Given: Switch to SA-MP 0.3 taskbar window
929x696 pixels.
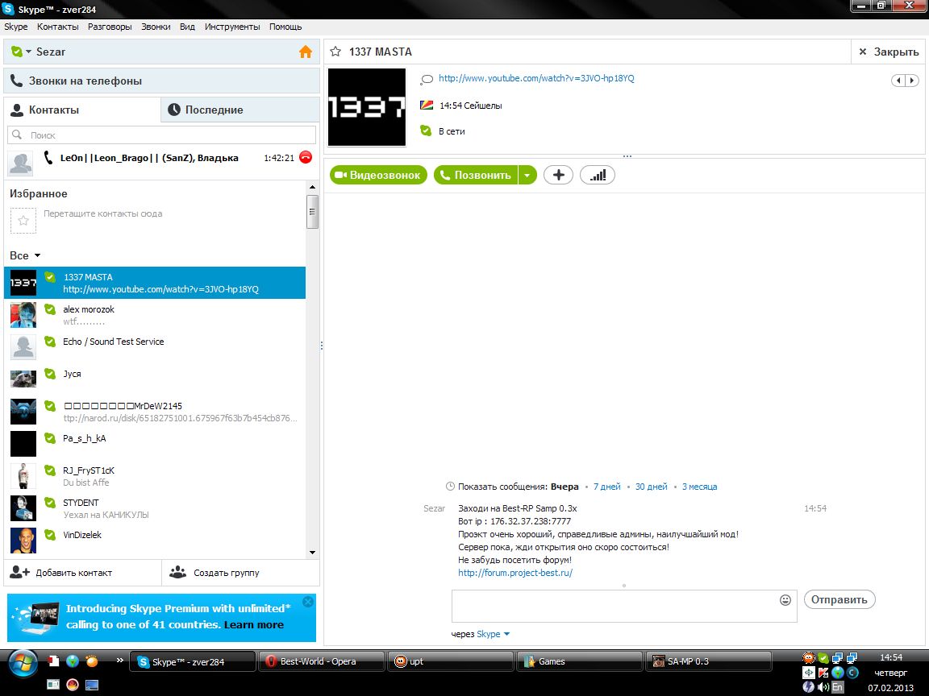Looking at the screenshot, I should point(708,661).
